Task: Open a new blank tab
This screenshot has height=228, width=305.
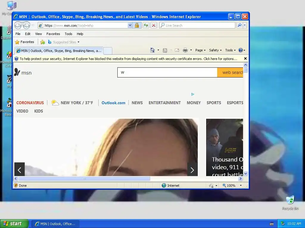Action: (108, 51)
